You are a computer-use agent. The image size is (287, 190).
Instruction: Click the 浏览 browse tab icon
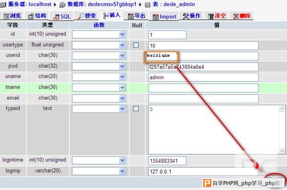6,16
